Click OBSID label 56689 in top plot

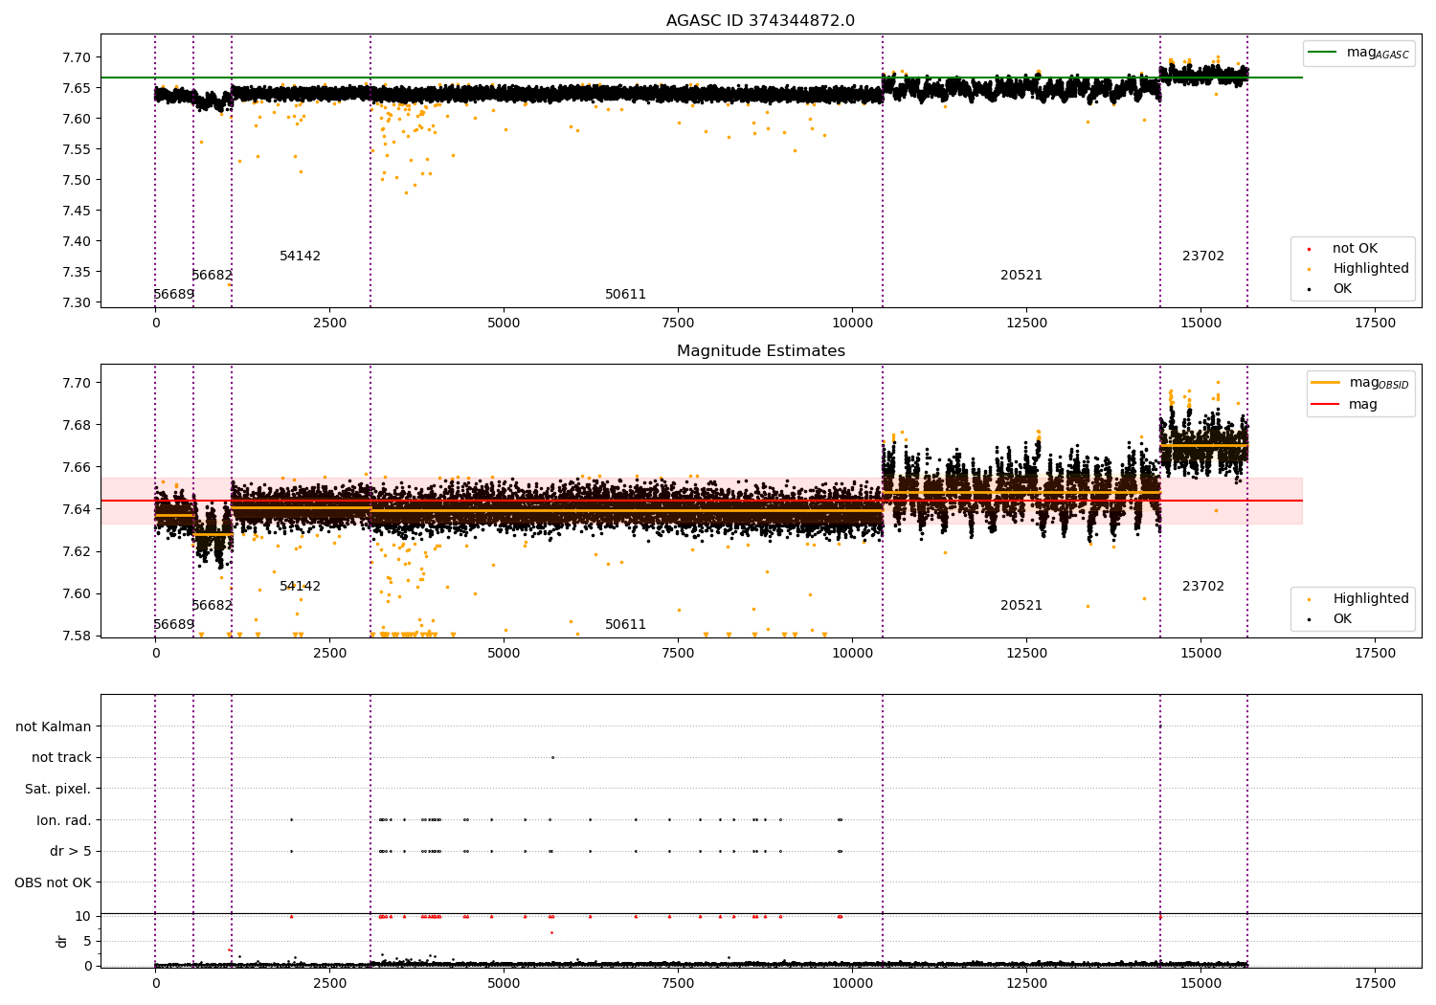(173, 295)
